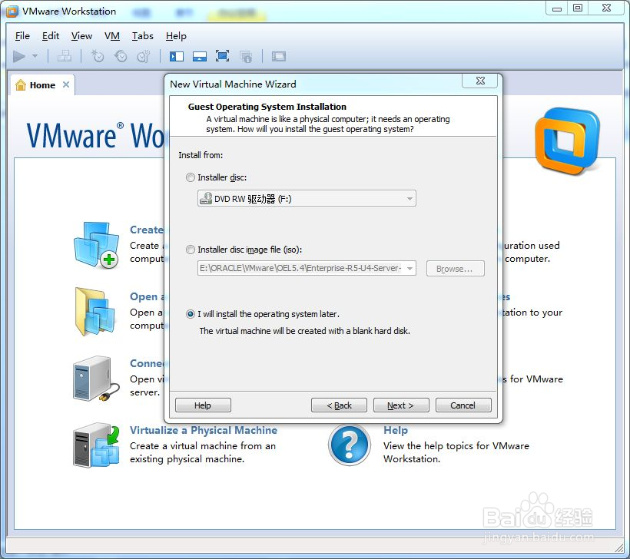Viewport: 630px width, 559px height.
Task: Cancel the New Virtual Machine Wizard
Action: pos(463,405)
